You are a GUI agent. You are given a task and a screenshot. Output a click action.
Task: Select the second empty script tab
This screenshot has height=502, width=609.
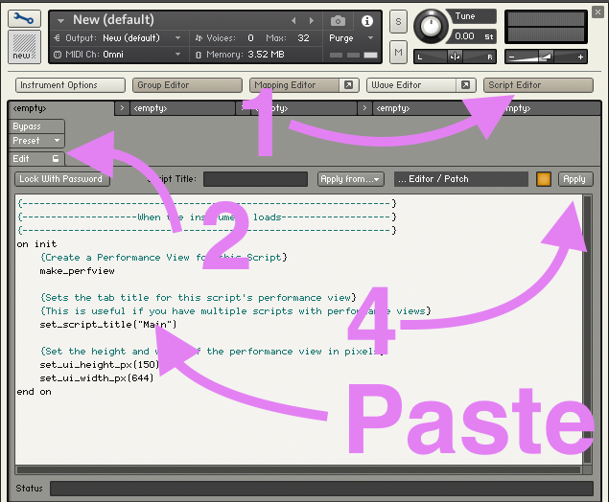coord(182,108)
